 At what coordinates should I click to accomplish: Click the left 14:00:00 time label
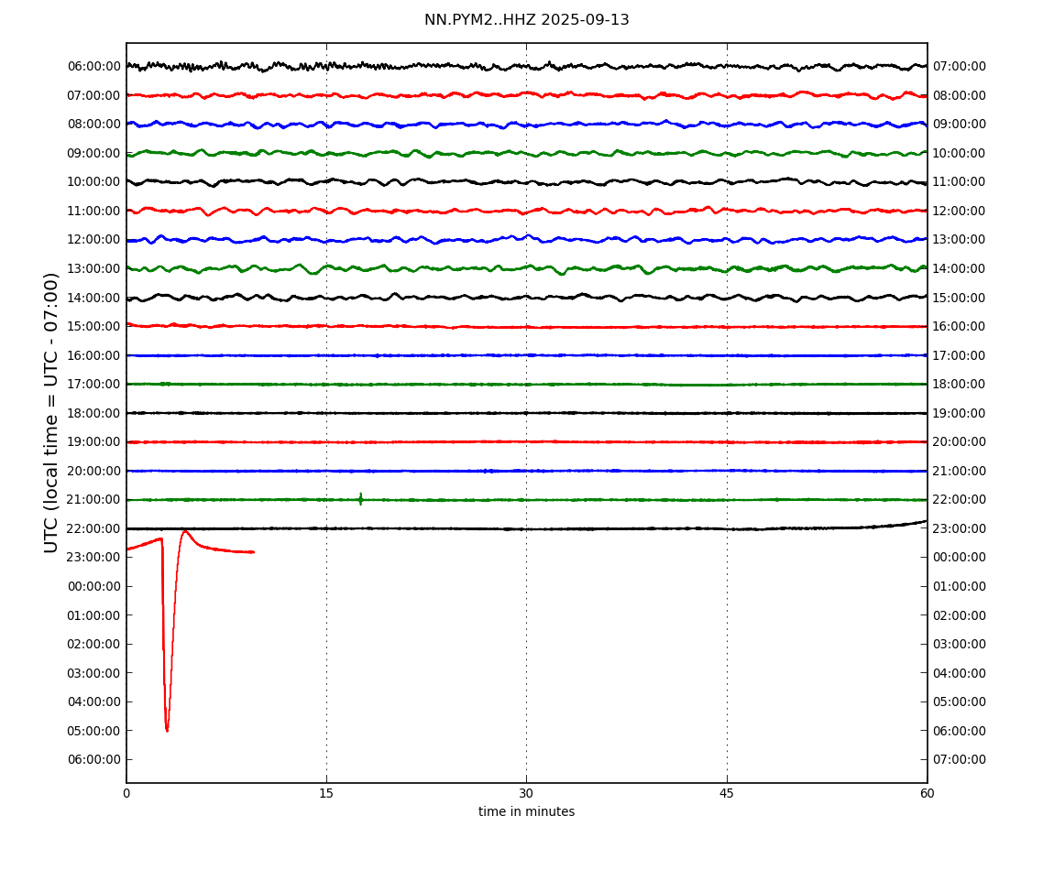coord(94,298)
